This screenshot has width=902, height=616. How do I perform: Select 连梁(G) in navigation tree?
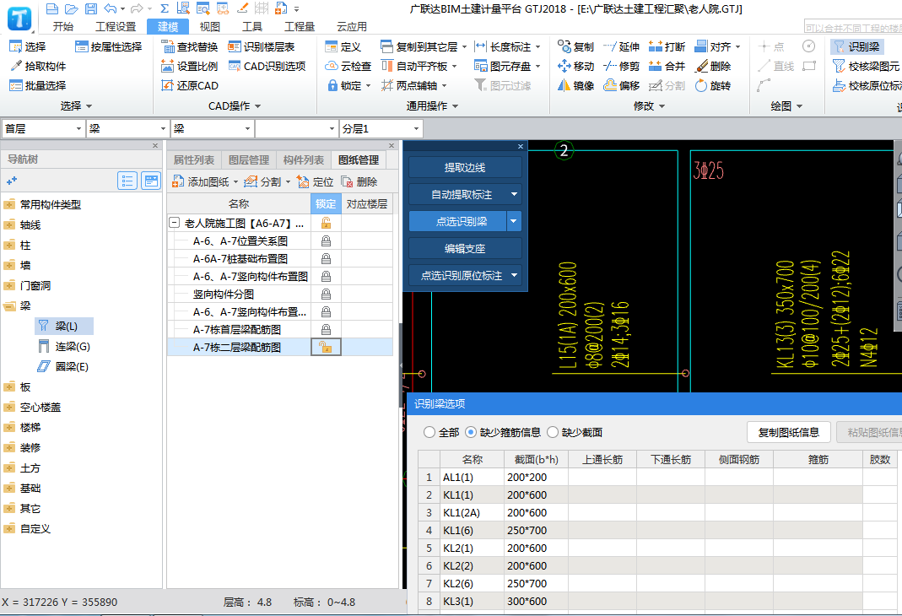[x=64, y=346]
